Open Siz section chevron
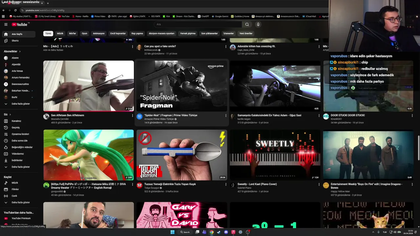The width and height of the screenshot is (420, 236). click(x=10, y=114)
